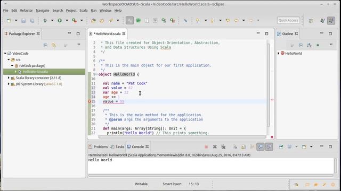Click the Open Task folder icon
341x191 pixels.
tap(102, 21)
